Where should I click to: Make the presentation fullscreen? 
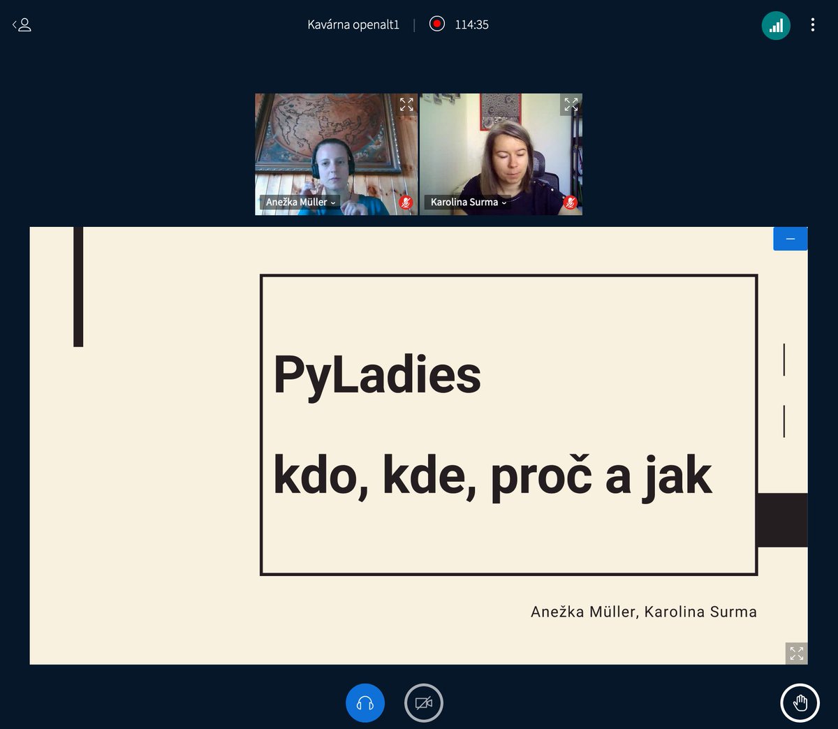pos(796,653)
